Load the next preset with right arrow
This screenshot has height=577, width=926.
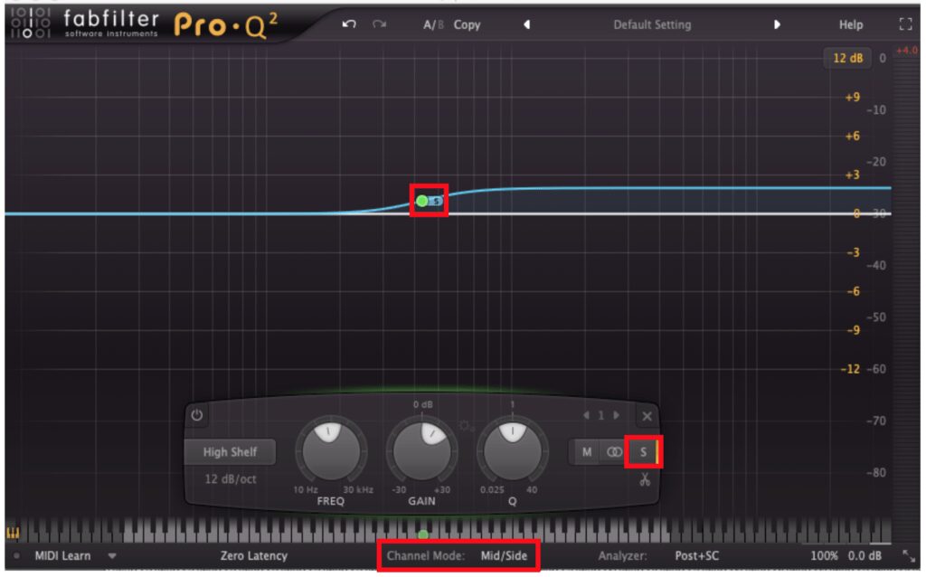click(777, 24)
